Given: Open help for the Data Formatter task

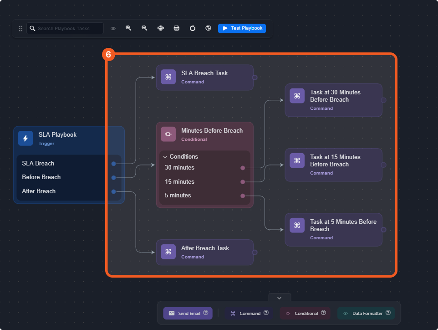Looking at the screenshot, I should [388, 313].
